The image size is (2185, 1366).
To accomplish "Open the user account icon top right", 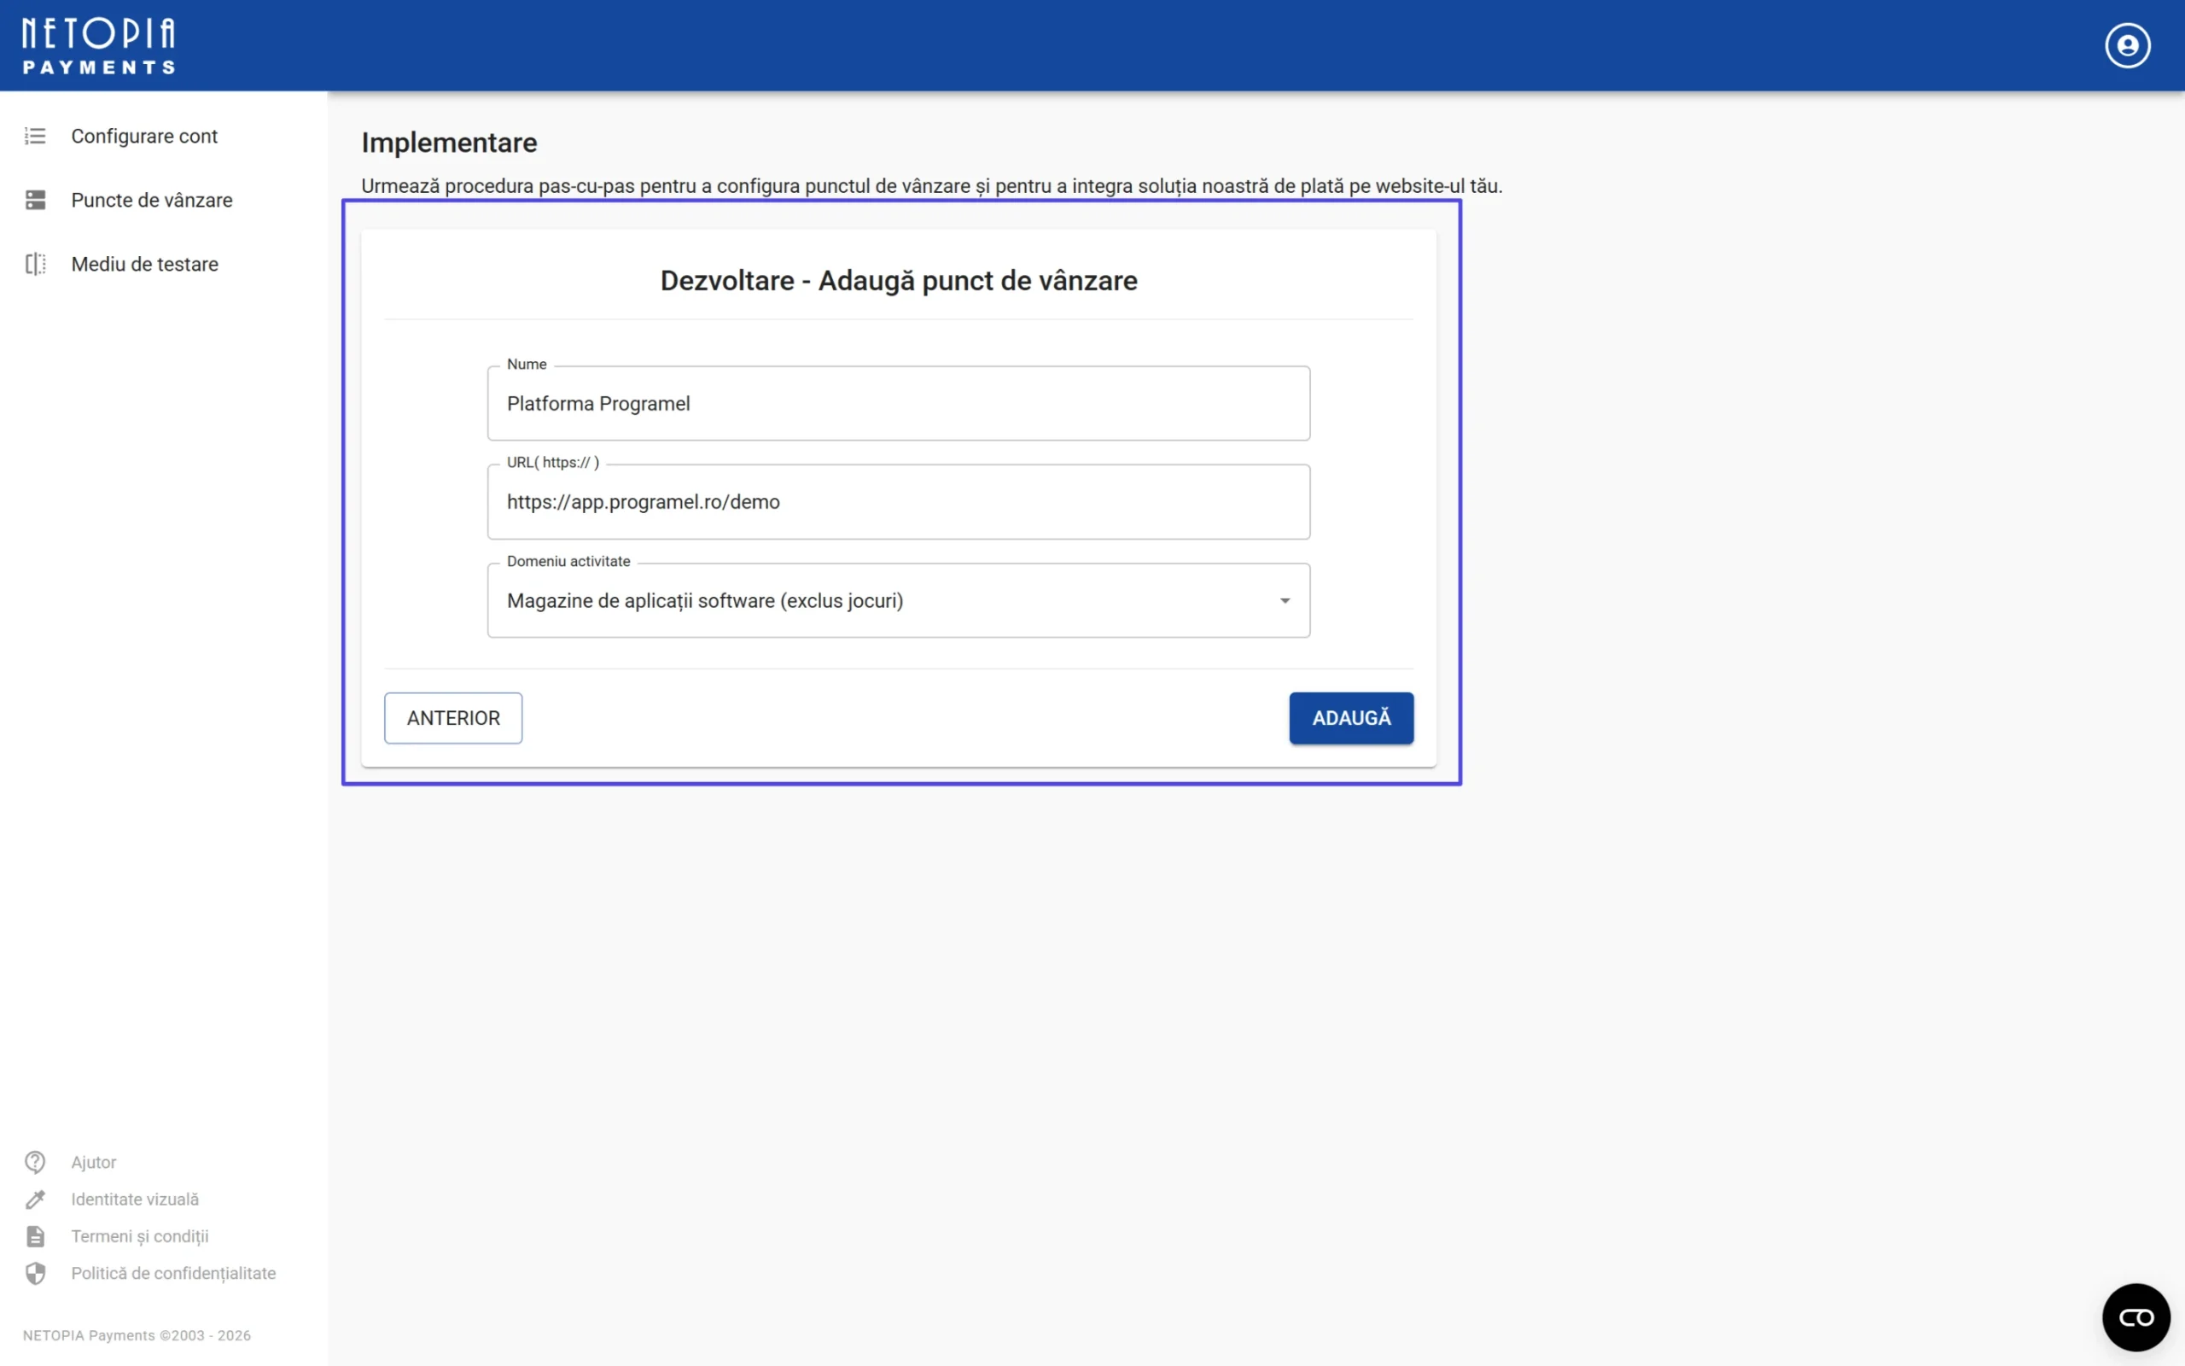I will point(2127,45).
